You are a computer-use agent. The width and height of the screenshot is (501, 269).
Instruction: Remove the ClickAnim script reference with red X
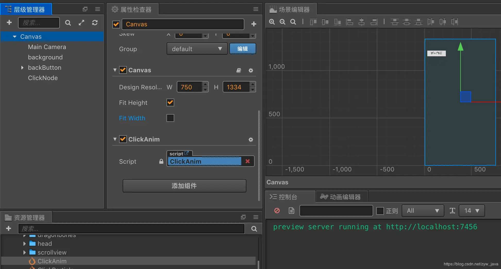248,161
